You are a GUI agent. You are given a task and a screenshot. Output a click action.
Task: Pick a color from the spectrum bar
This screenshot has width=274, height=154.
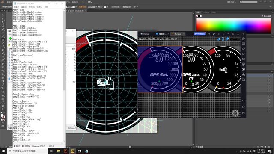(x=233, y=26)
